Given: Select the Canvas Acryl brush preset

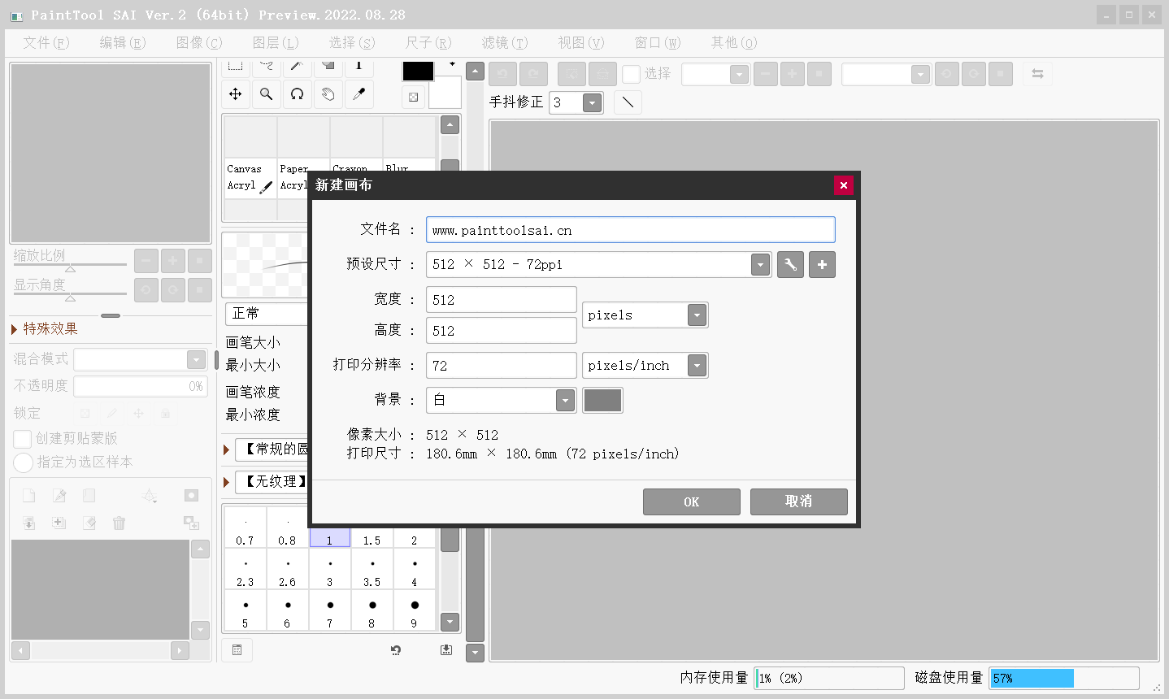Looking at the screenshot, I should (250, 178).
